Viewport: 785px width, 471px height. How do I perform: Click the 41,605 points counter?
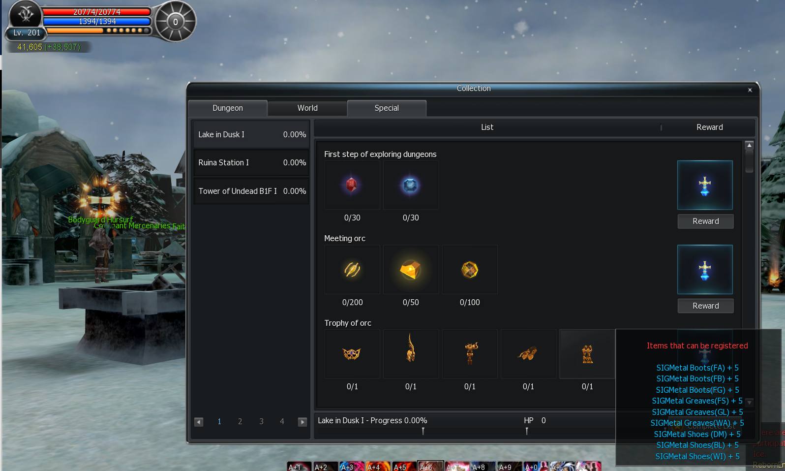click(48, 47)
